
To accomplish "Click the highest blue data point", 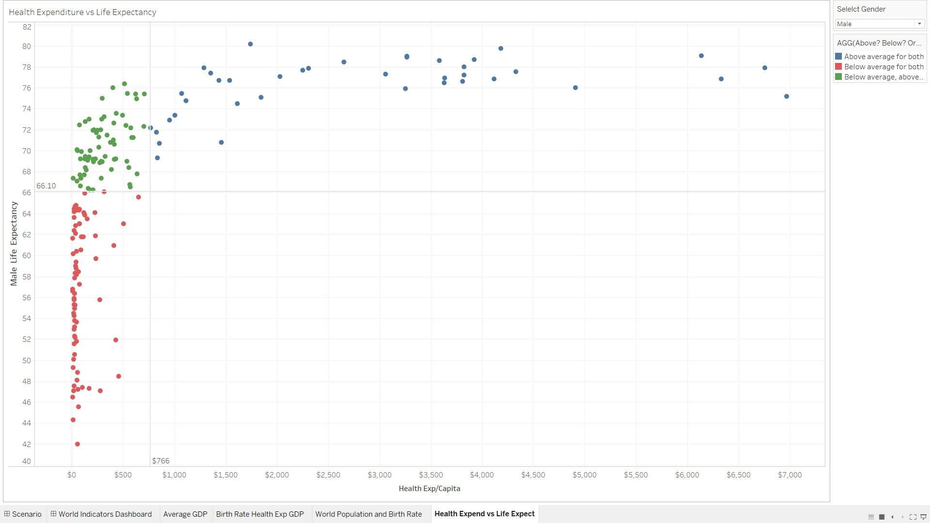I will [x=251, y=44].
